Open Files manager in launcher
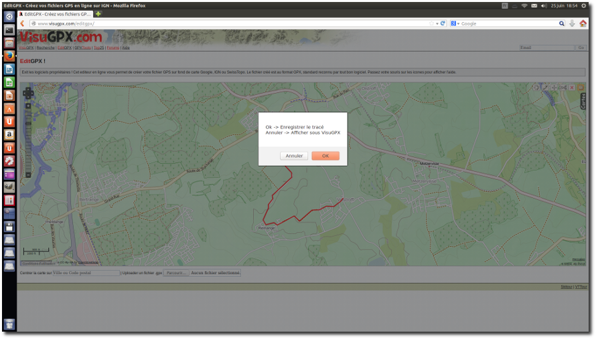The height and width of the screenshot is (339, 596). (9, 43)
